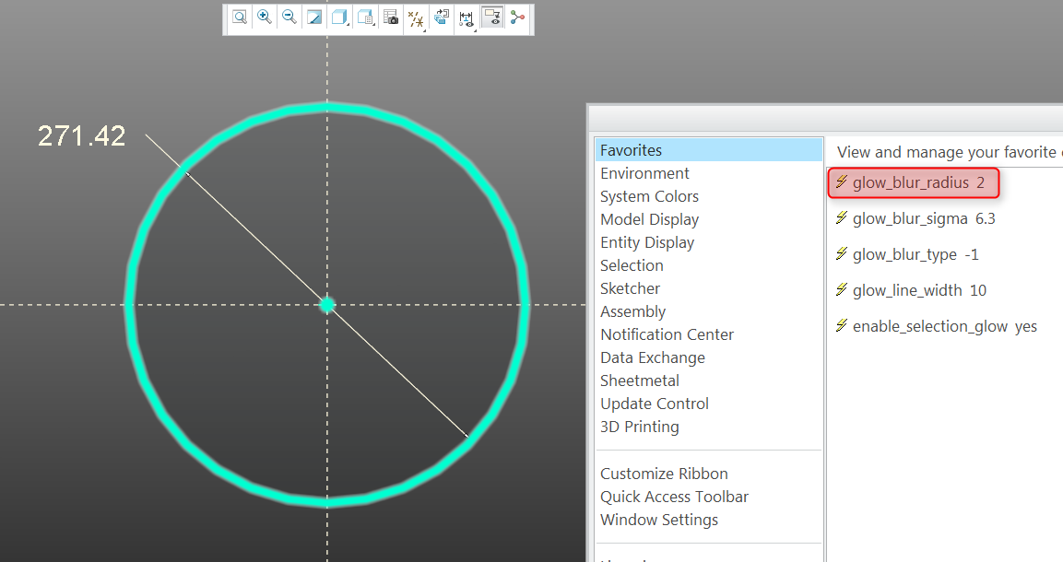Click the Zoom In magnifier icon
The width and height of the screenshot is (1063, 562).
(x=265, y=18)
